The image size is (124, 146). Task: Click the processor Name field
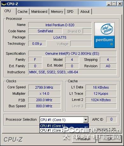[60, 25]
